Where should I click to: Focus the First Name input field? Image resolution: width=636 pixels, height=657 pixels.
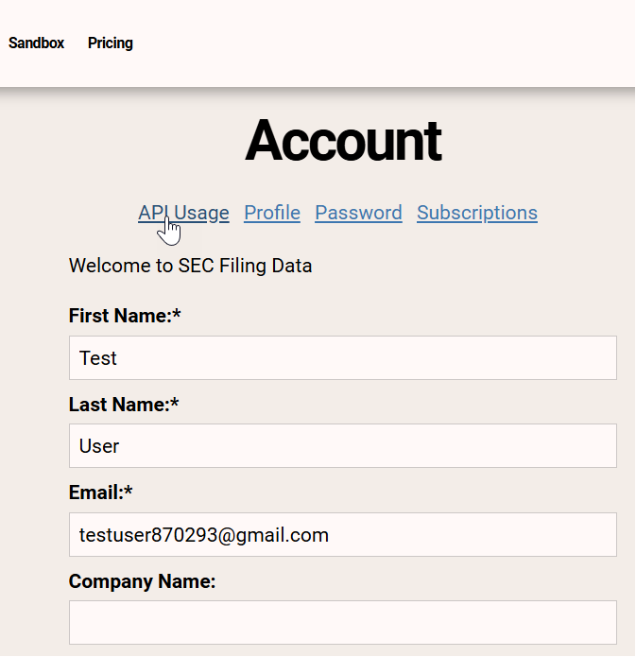pyautogui.click(x=342, y=358)
